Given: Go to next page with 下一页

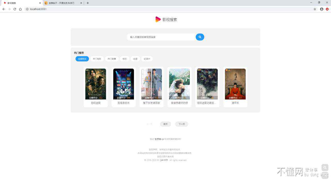Looking at the screenshot, I should [182, 124].
